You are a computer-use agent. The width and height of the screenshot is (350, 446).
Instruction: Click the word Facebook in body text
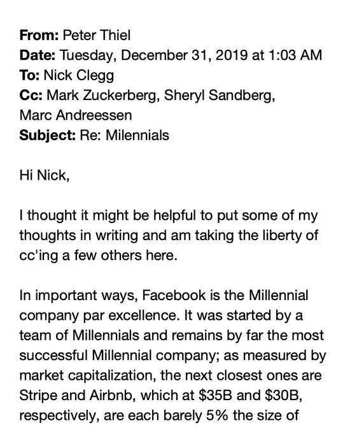pyautogui.click(x=174, y=296)
